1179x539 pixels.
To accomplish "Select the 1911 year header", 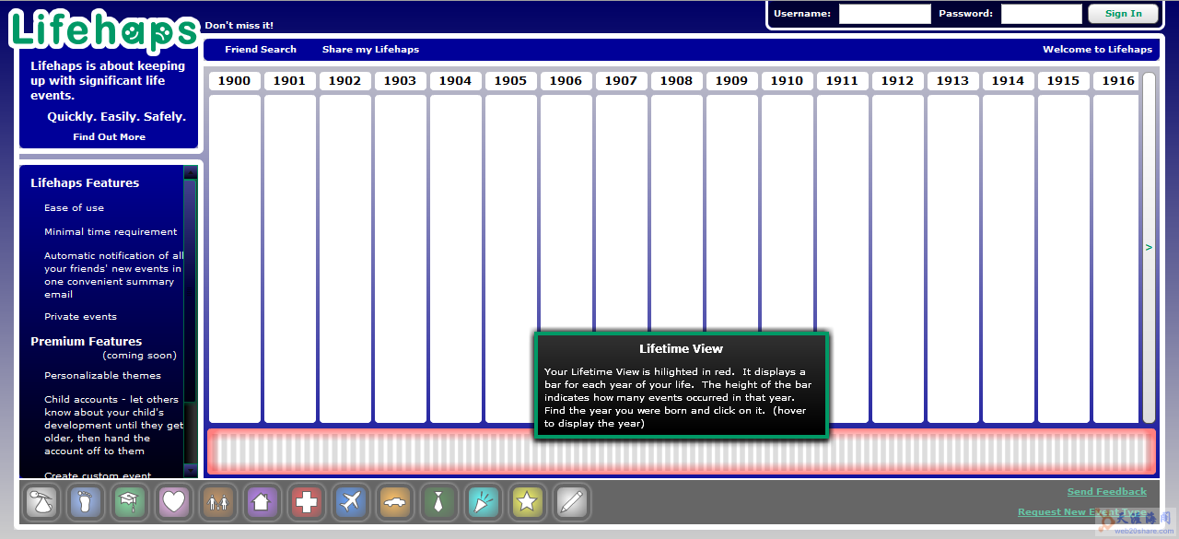I will [842, 81].
